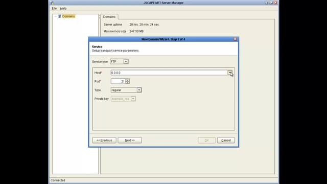Click into the Host input field
The height and width of the screenshot is (184, 327).
(169, 73)
